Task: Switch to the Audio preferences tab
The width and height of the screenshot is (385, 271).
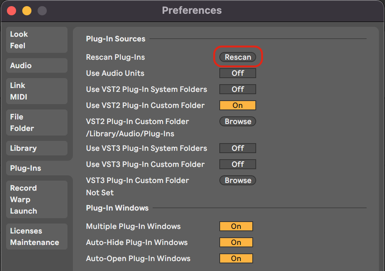Action: click(x=37, y=65)
